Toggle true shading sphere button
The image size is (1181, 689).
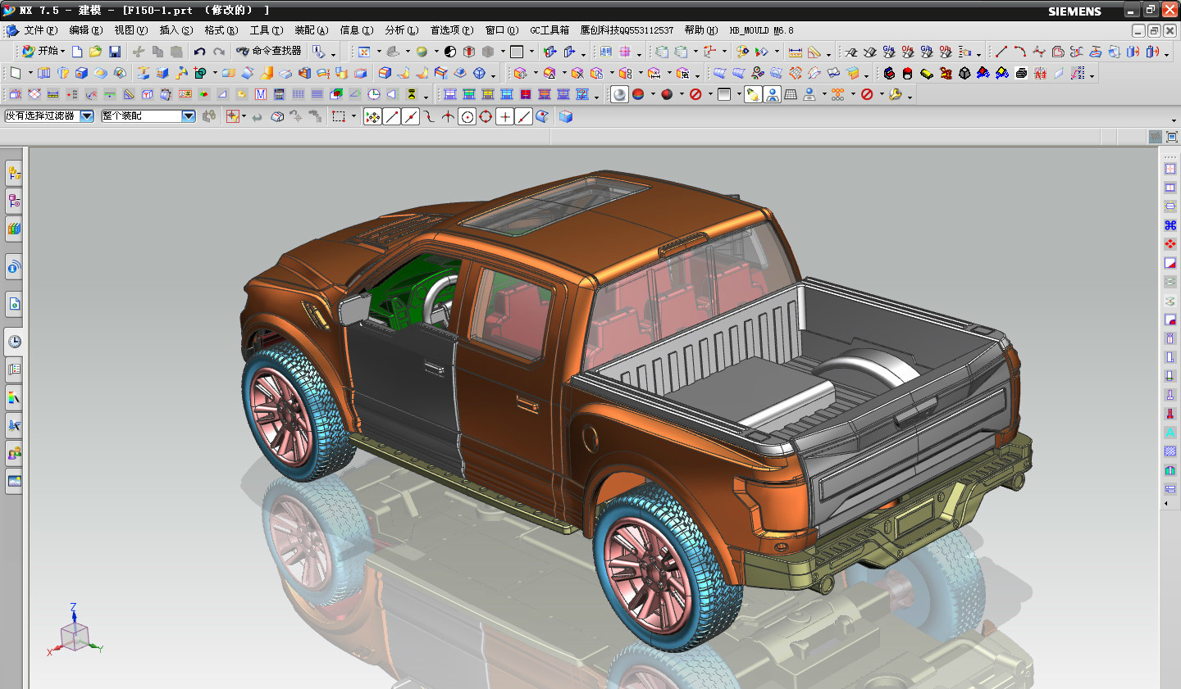coord(619,95)
